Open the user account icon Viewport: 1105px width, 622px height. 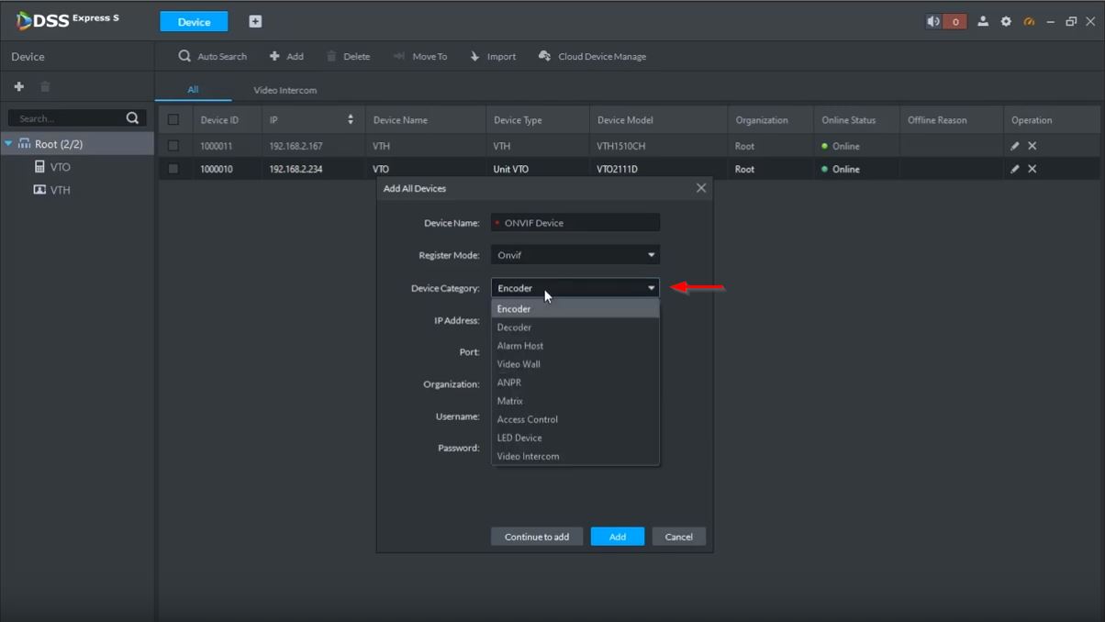(x=983, y=21)
